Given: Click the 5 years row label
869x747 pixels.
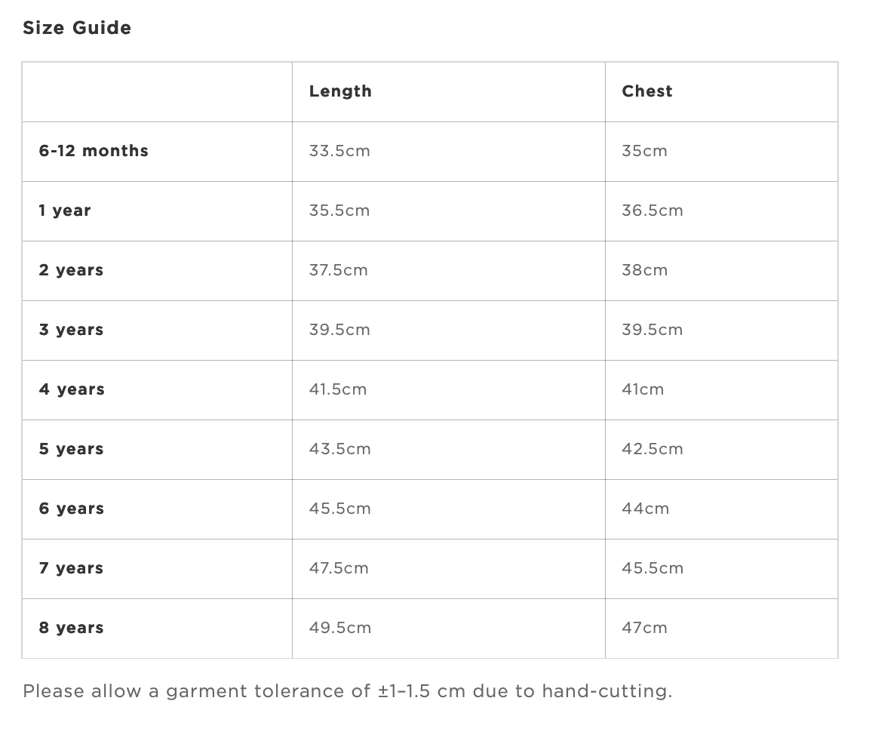Looking at the screenshot, I should [x=71, y=449].
